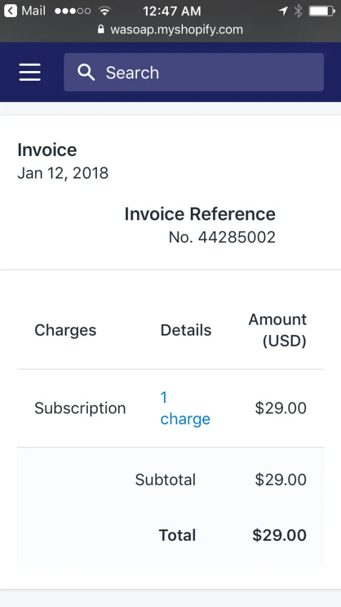Screen dimensions: 341x607
Task: Tap the location services arrow icon
Action: (x=283, y=11)
